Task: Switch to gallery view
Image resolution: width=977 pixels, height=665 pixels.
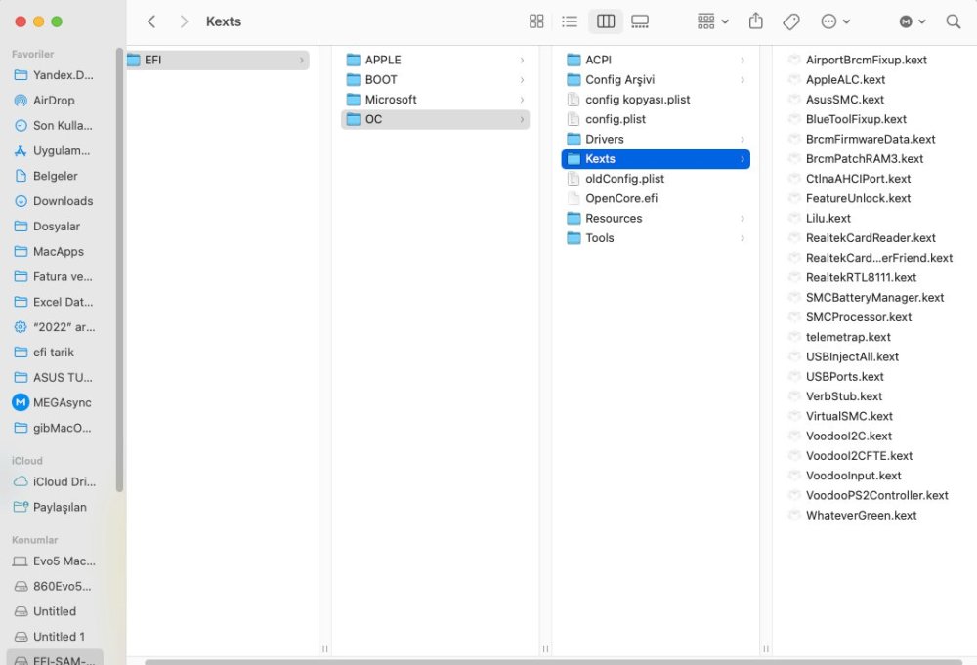Action: pos(640,21)
